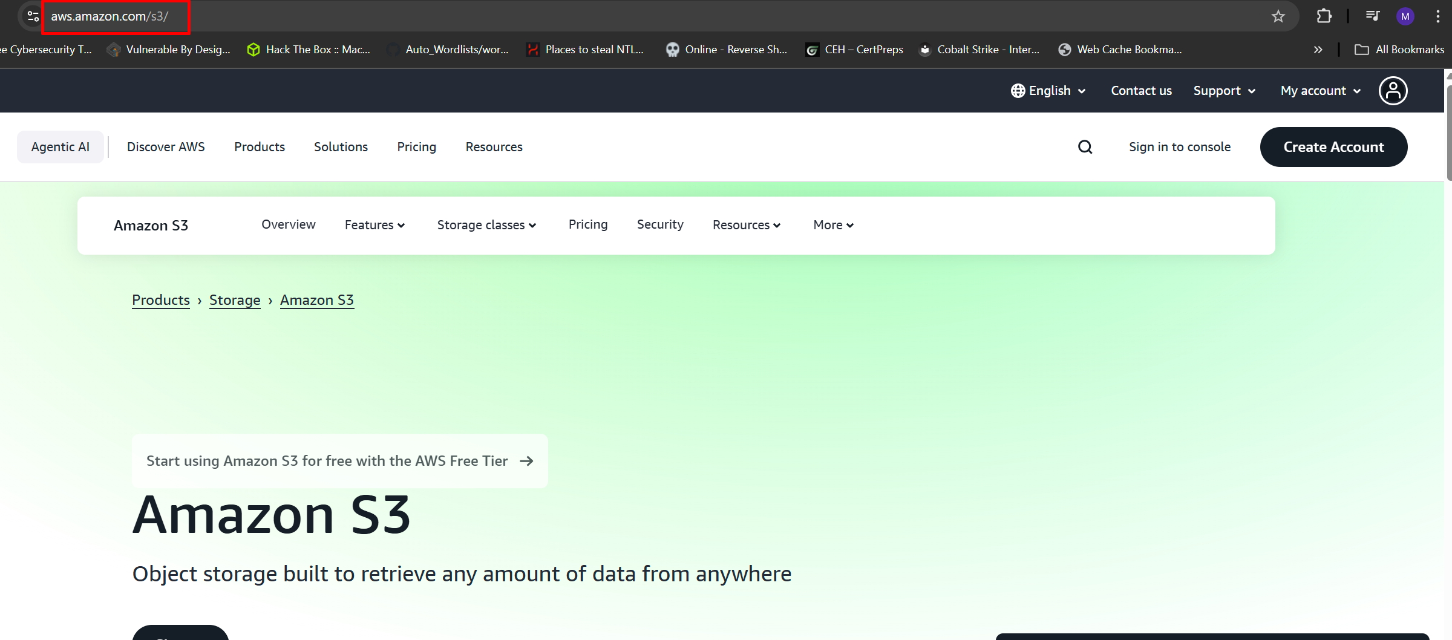This screenshot has width=1452, height=640.
Task: Expand the My account dropdown
Action: (x=1321, y=91)
